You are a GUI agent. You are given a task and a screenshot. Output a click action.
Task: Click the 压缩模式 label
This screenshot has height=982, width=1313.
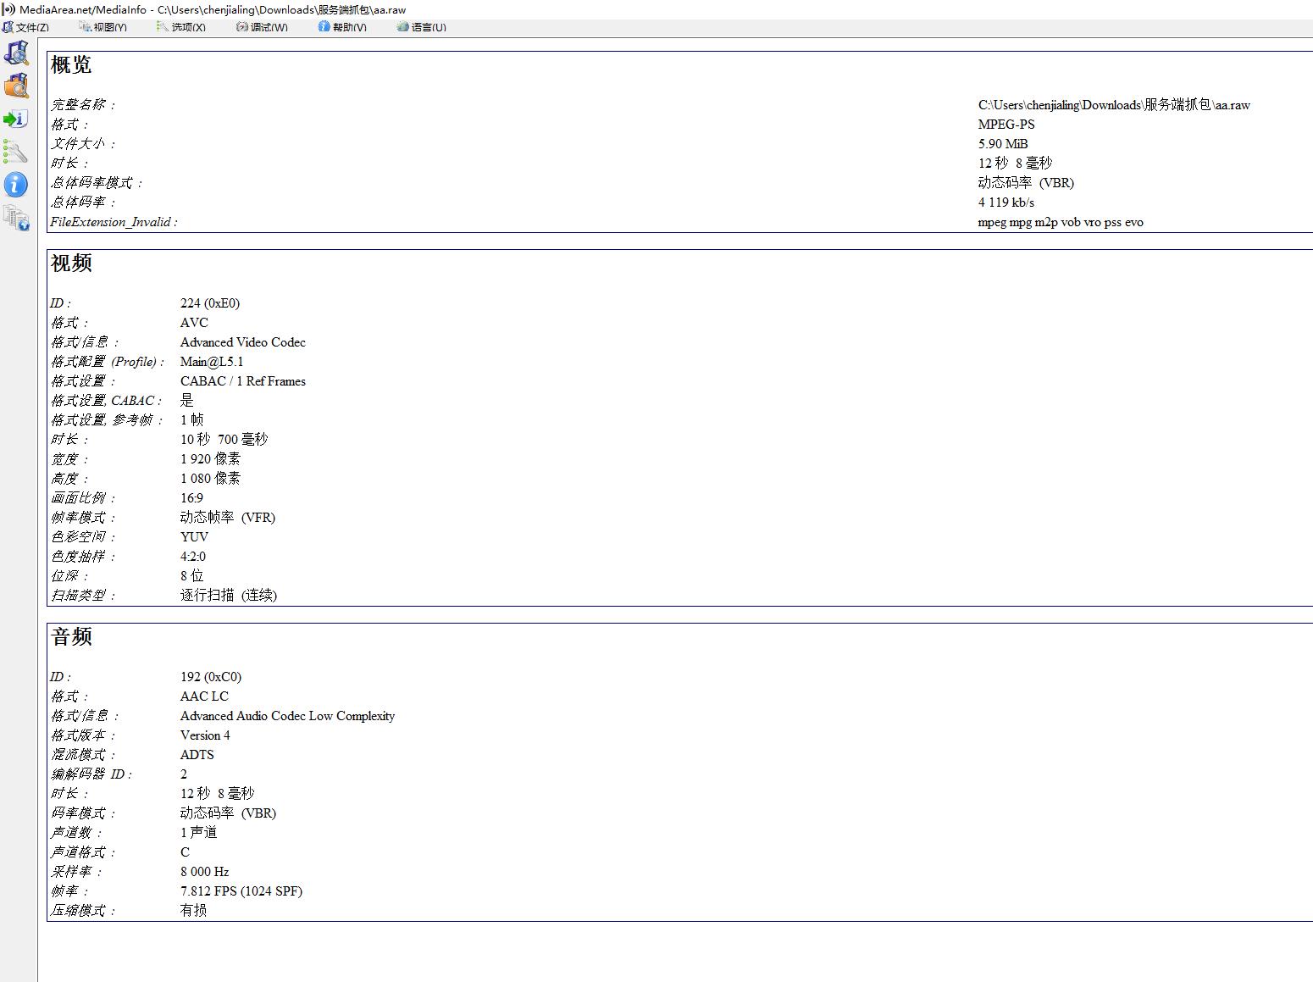(x=83, y=911)
